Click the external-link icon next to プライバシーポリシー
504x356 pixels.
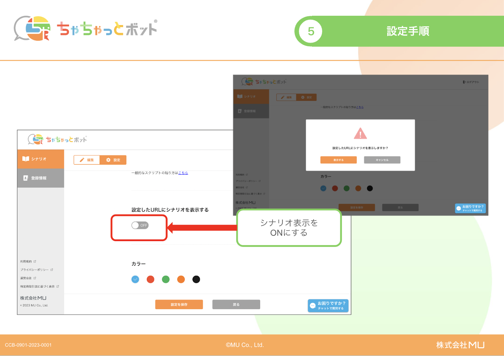pos(52,270)
